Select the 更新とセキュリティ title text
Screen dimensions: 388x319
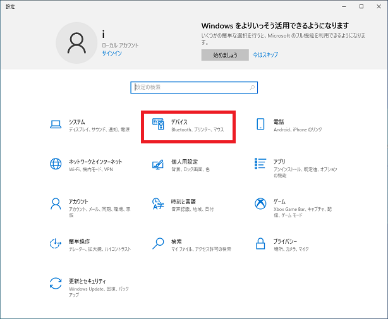87,281
